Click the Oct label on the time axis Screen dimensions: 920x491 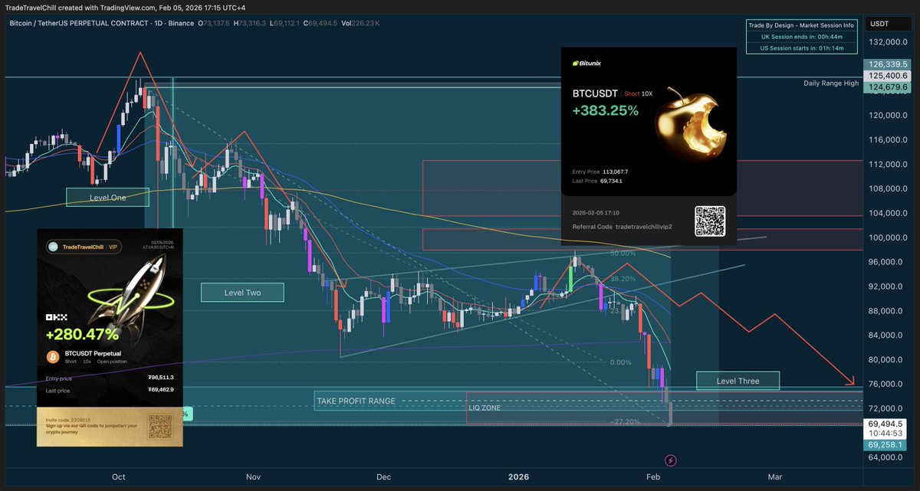coord(118,476)
